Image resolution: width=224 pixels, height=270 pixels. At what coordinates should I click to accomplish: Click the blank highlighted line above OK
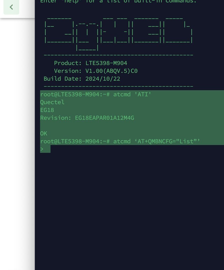[x=132, y=126]
